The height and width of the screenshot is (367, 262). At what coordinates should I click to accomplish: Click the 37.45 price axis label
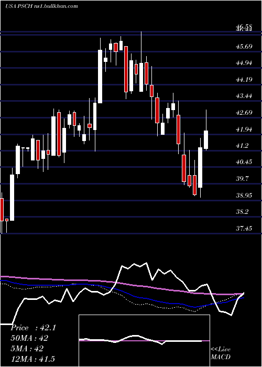pyautogui.click(x=244, y=228)
